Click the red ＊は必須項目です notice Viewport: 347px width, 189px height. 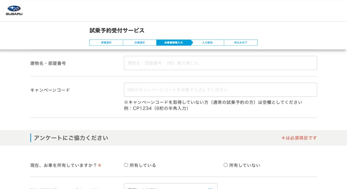tap(299, 138)
